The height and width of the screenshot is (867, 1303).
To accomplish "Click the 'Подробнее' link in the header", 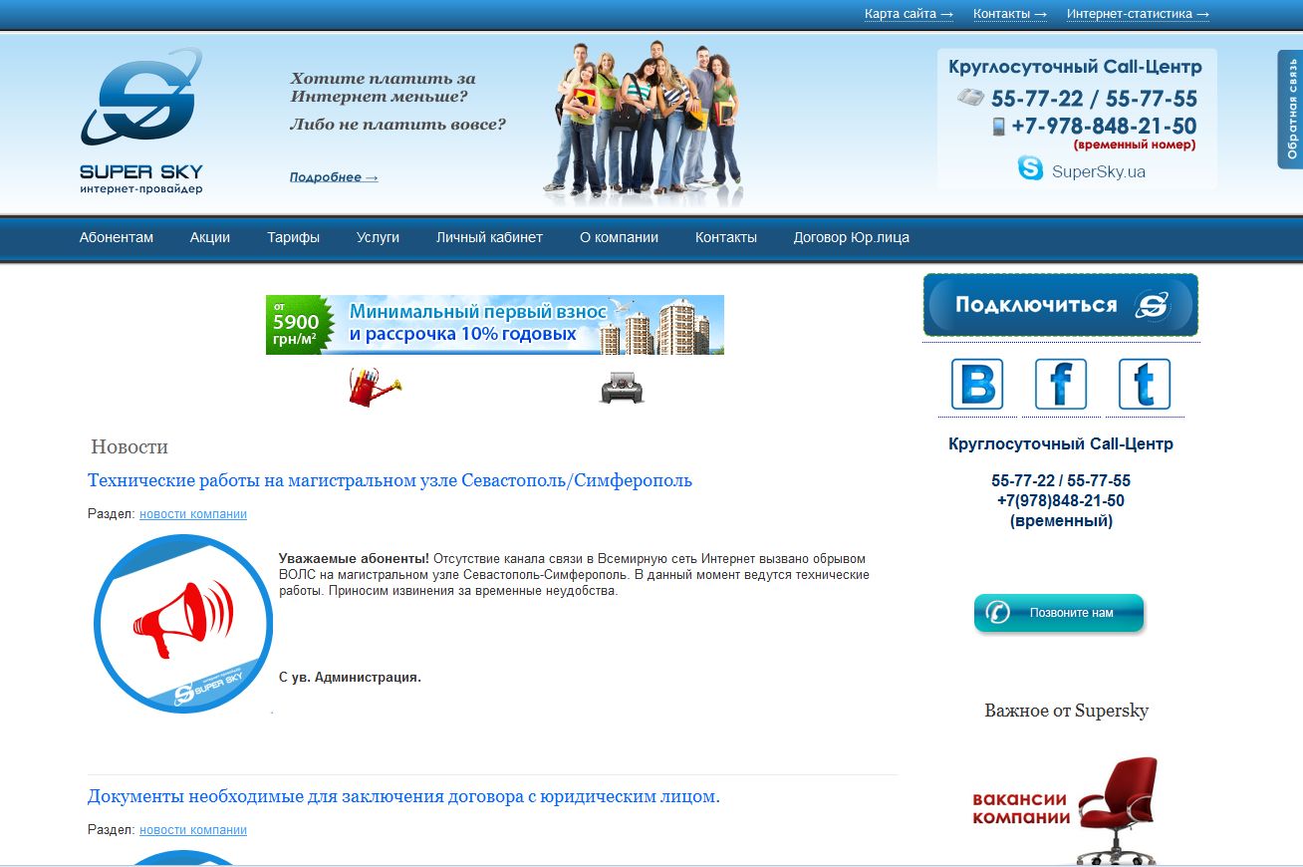I will [x=334, y=177].
